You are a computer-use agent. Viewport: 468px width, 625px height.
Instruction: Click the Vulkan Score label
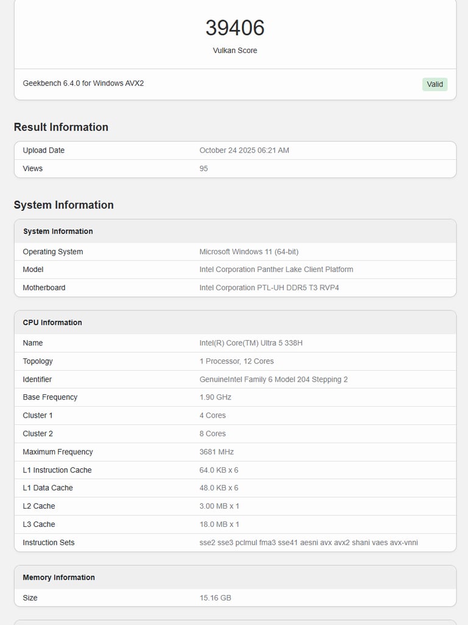(235, 51)
